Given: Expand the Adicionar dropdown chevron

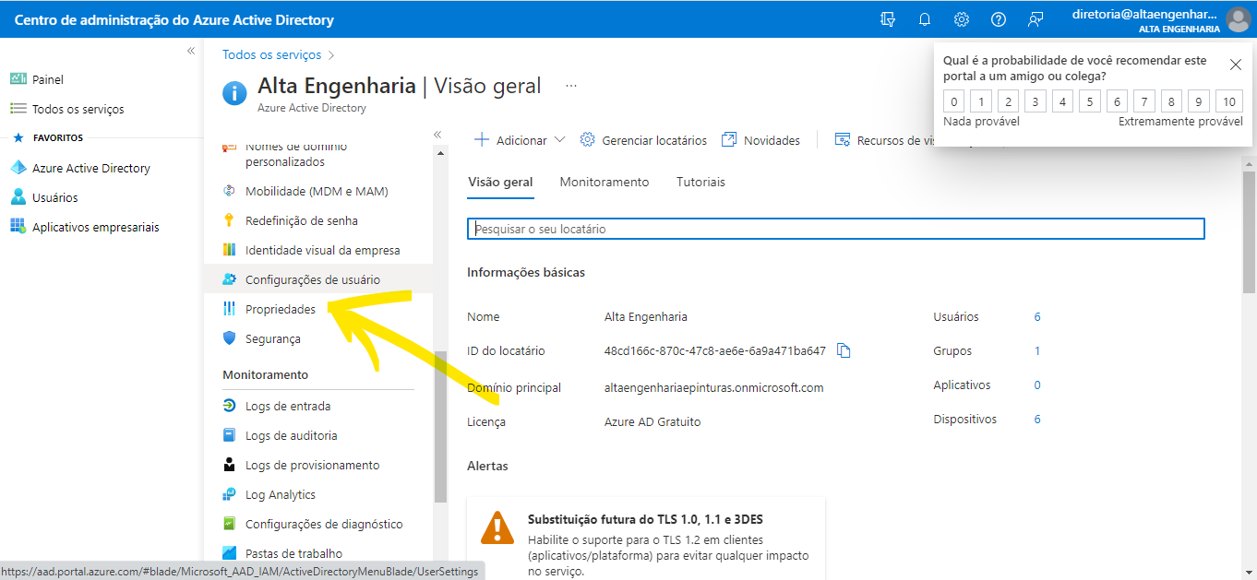Looking at the screenshot, I should click(x=559, y=140).
